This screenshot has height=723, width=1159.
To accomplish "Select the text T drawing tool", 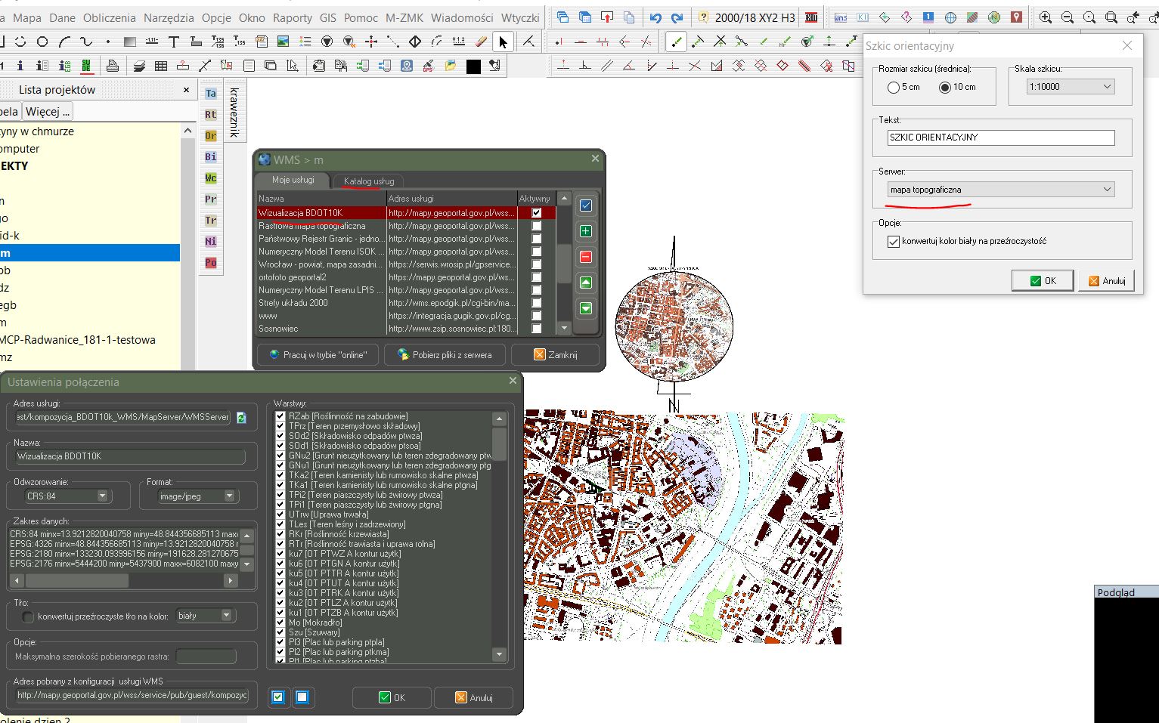I will pyautogui.click(x=173, y=42).
